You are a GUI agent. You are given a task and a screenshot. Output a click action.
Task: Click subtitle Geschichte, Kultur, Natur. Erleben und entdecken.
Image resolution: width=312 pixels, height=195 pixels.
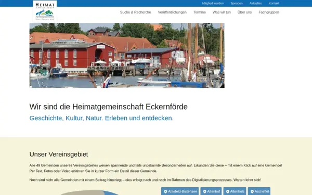tap(101, 118)
